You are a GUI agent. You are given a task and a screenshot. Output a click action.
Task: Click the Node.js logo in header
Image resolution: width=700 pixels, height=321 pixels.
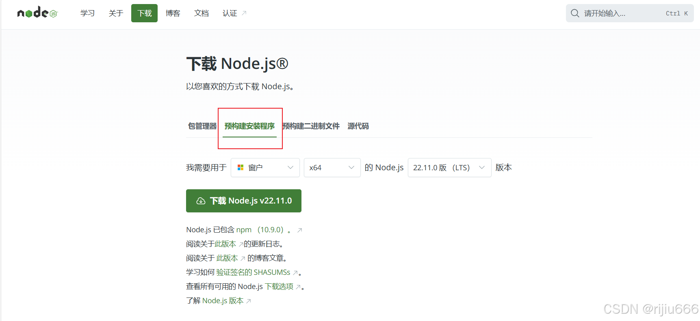point(37,13)
